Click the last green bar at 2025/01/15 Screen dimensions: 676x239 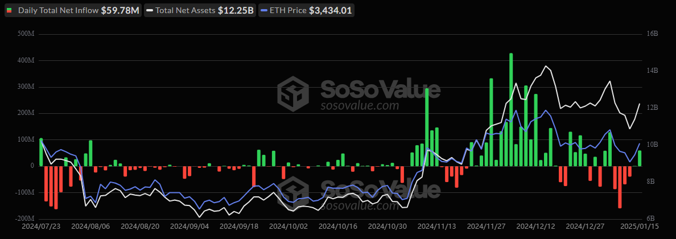click(x=640, y=158)
